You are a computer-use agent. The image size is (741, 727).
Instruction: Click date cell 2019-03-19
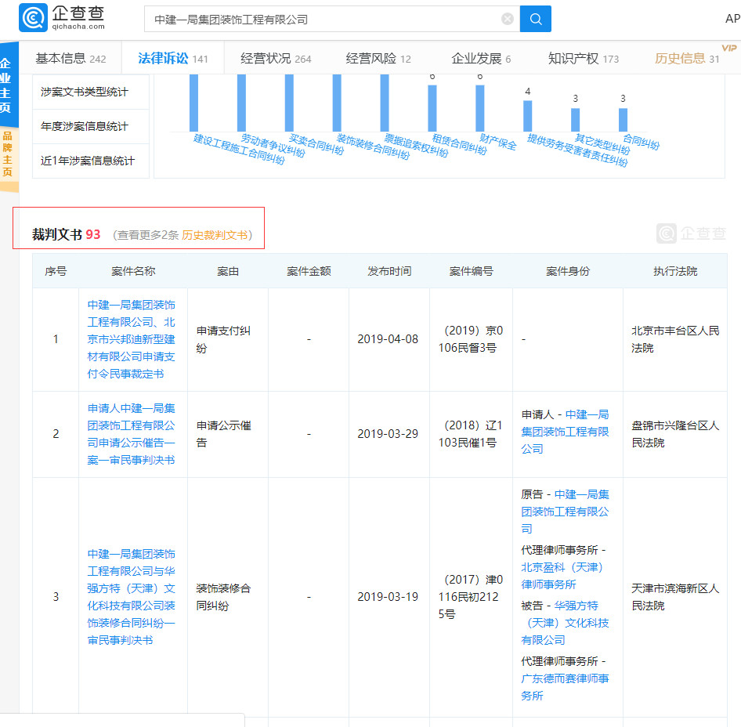388,596
